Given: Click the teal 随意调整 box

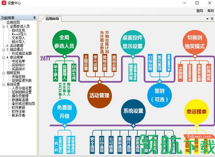Looking at the screenshot, I should 133,73.
